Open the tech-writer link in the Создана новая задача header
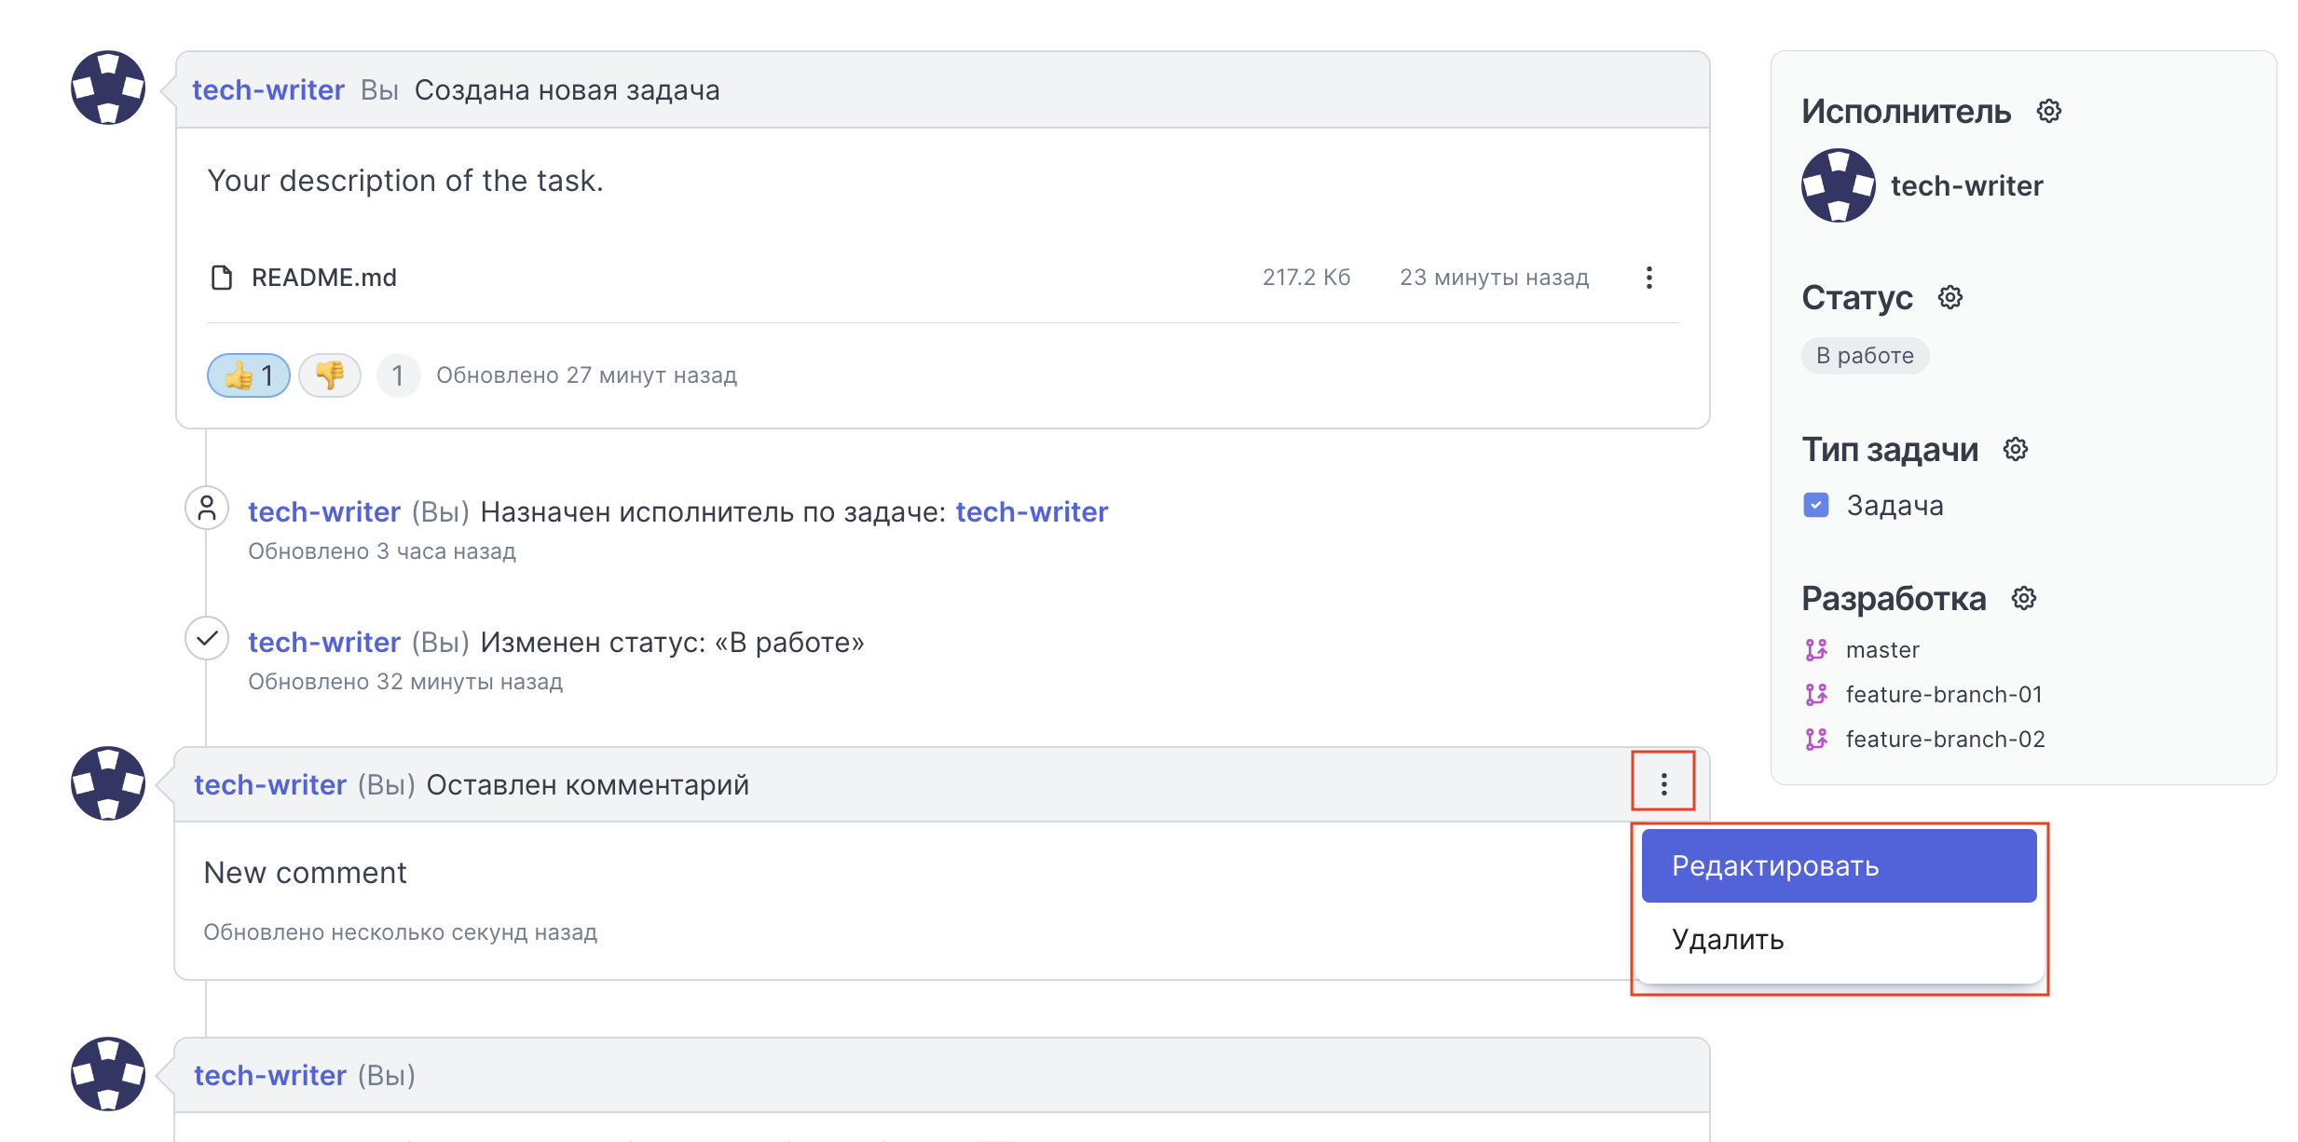The height and width of the screenshot is (1142, 2298). (x=268, y=90)
